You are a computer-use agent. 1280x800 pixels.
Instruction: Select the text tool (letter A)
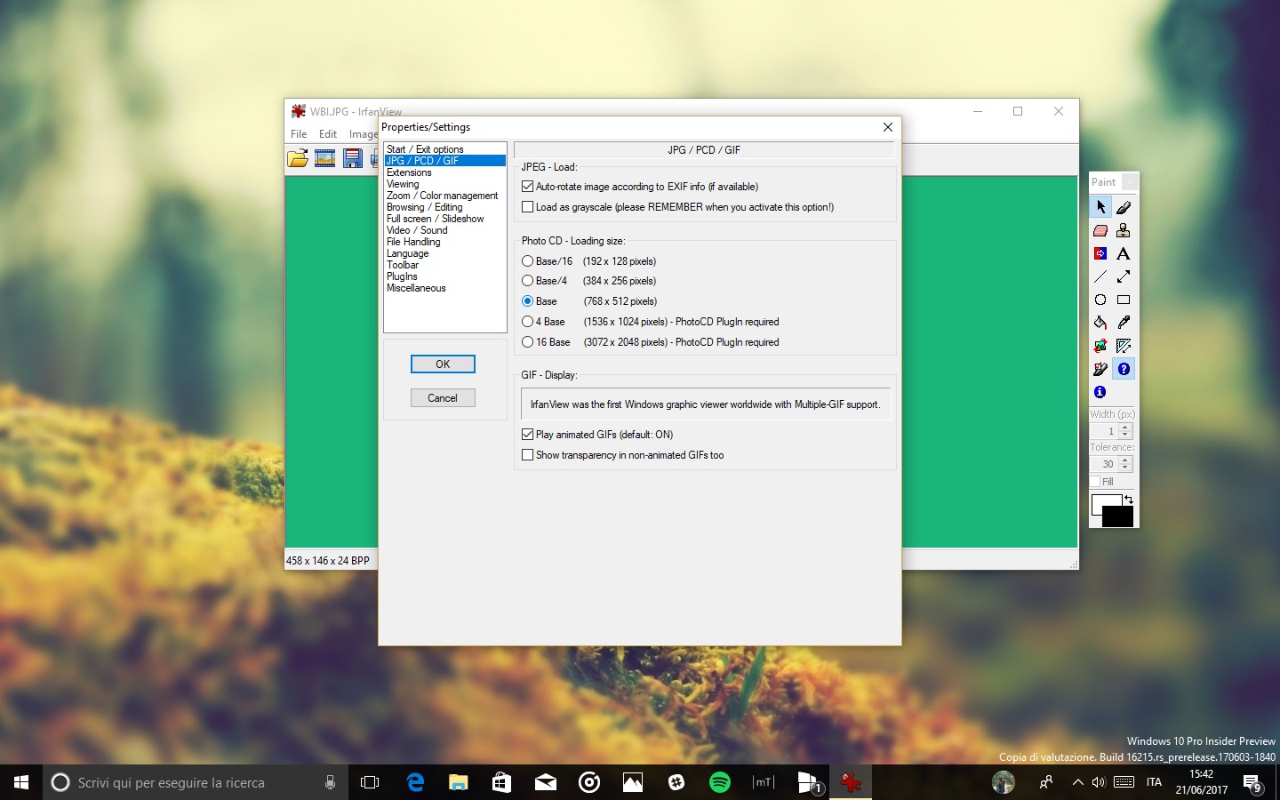coord(1124,253)
